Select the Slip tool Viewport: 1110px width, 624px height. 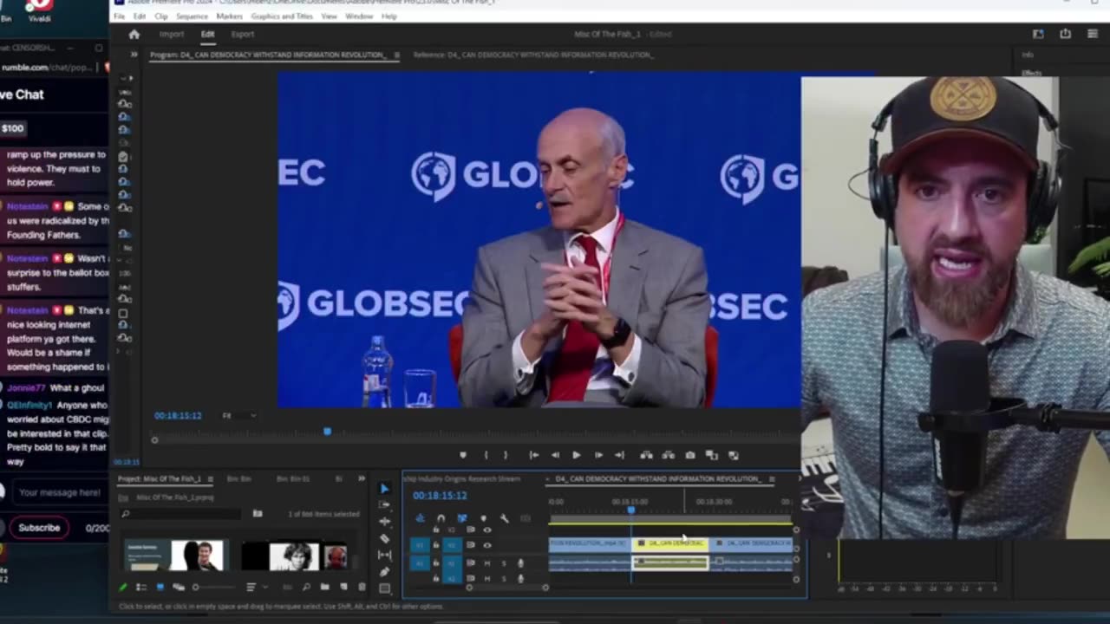(x=384, y=555)
